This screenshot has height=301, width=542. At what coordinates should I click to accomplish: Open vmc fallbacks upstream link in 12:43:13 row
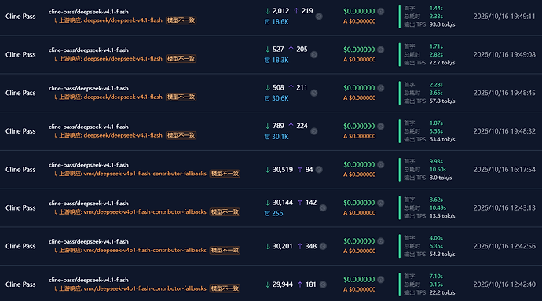(145, 212)
